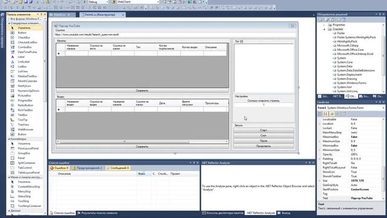This screenshot has width=387, height=218.
Task: Collapse the Контейнеры toolbox group
Action: coord(9,139)
